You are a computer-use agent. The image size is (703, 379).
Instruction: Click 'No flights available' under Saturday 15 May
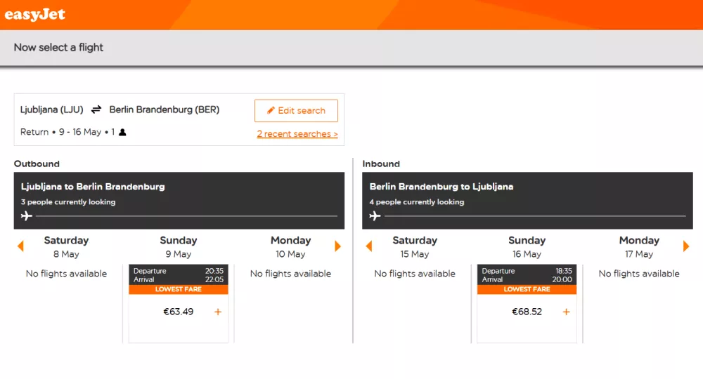click(415, 274)
